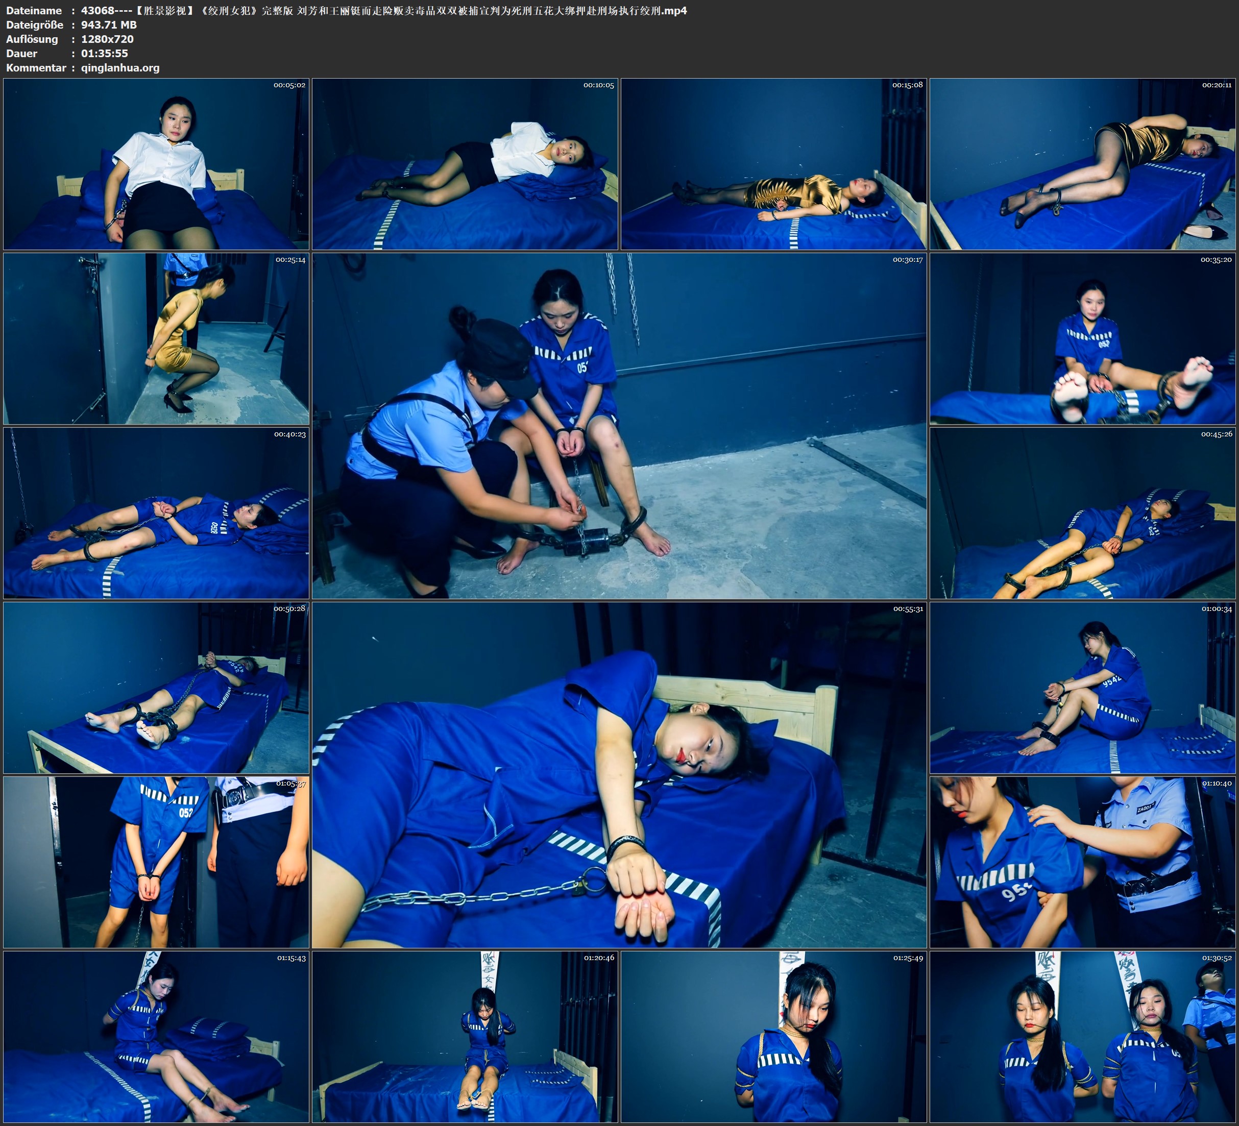Open the frame labeled 00:40:23
The height and width of the screenshot is (1126, 1239).
click(156, 513)
